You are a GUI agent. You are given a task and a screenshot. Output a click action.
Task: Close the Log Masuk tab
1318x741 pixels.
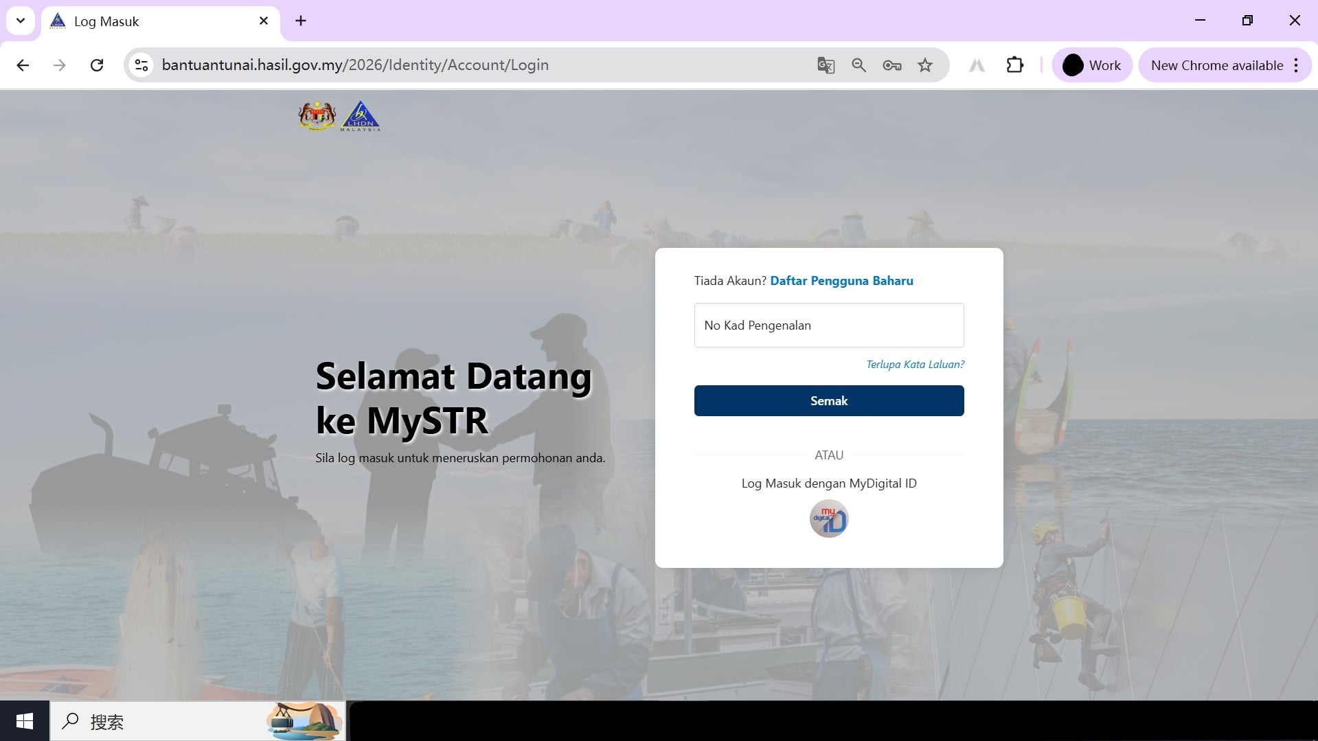264,21
